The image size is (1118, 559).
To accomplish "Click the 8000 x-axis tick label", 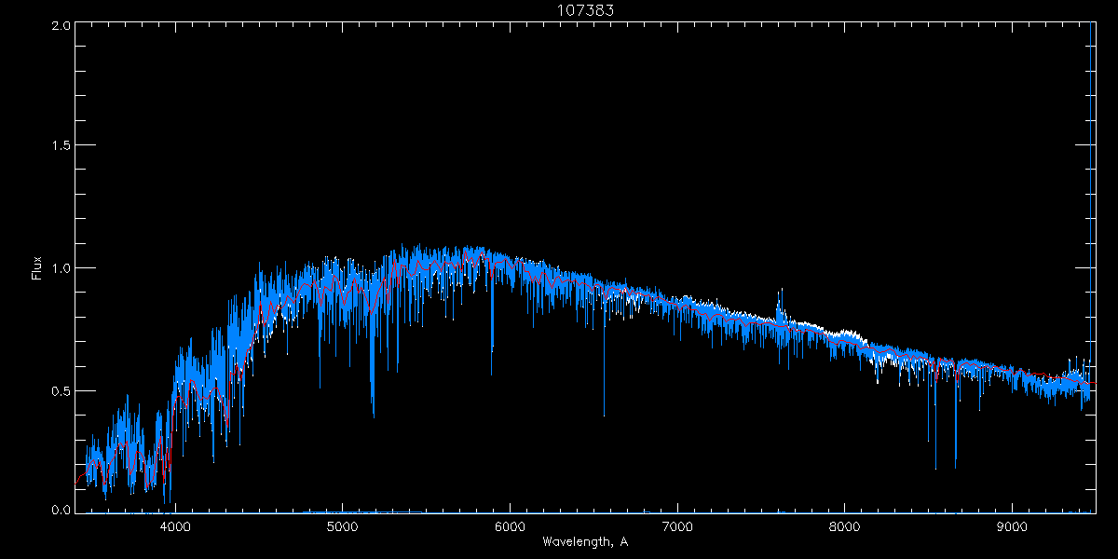I will point(845,526).
